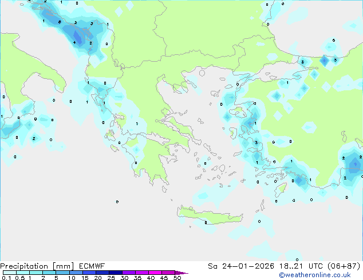Click the 'UTC' label
This screenshot has height=280, width=363.
(316, 266)
